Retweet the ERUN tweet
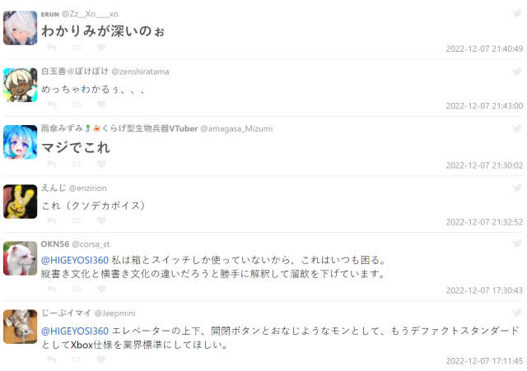This screenshot has width=527, height=371. [77, 48]
